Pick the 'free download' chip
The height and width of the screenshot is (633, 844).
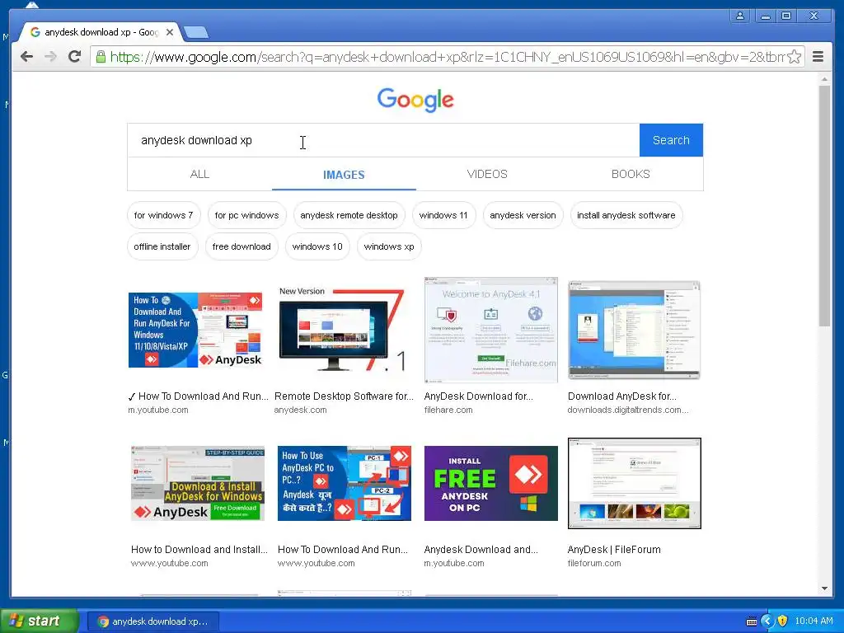[241, 246]
